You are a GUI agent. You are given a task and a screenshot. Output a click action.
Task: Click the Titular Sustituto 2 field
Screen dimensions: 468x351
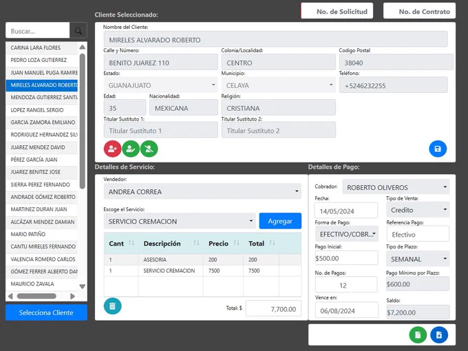coord(279,131)
